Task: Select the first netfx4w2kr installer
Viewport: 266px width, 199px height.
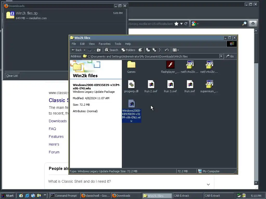Action: click(x=190, y=67)
